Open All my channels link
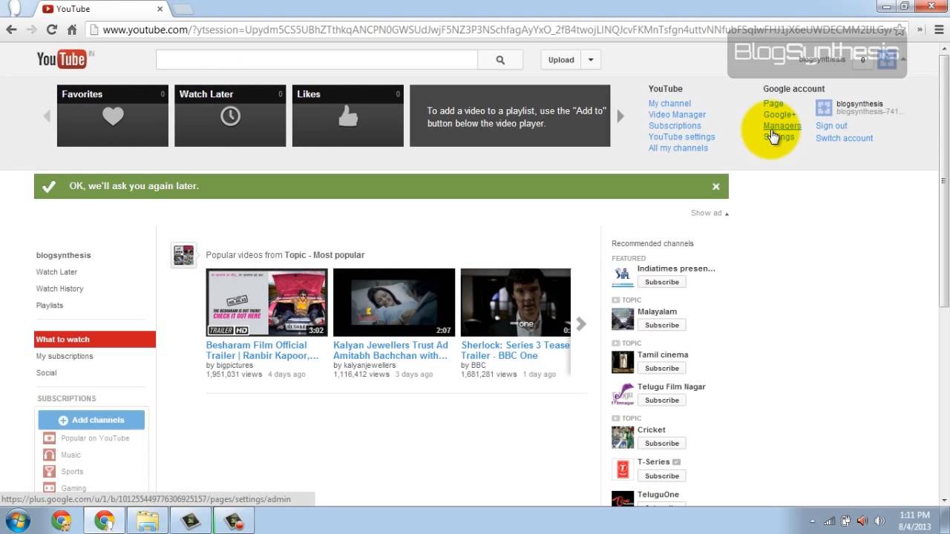 (678, 148)
